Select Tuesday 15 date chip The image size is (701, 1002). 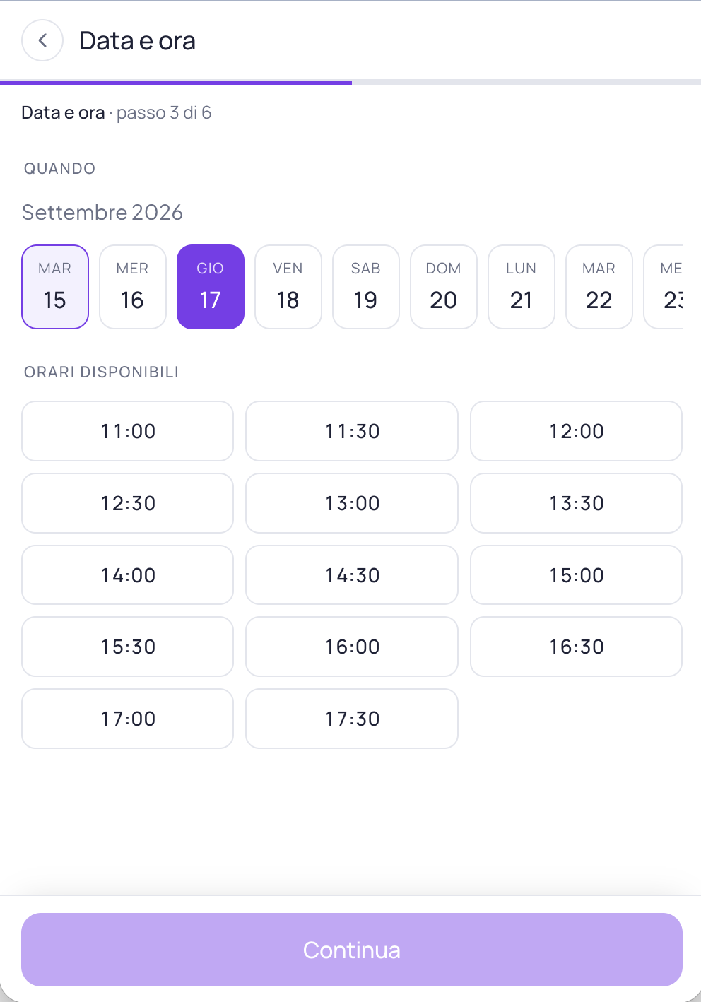point(55,287)
